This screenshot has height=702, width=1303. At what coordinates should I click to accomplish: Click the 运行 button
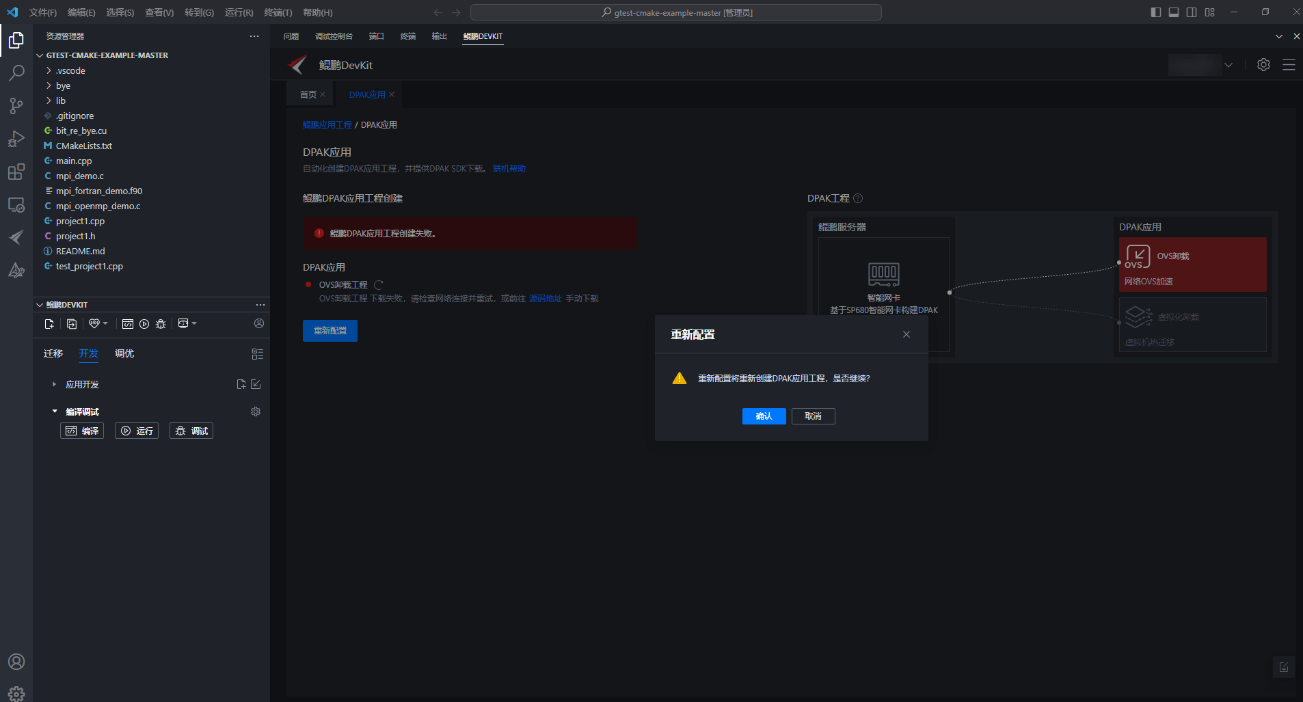pos(137,431)
